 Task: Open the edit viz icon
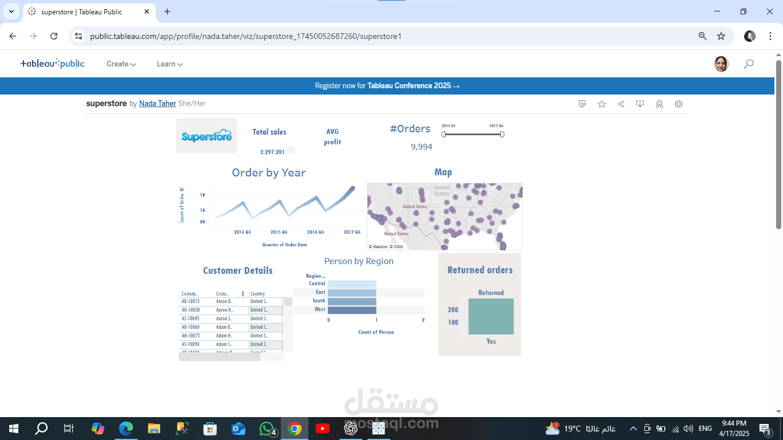582,104
